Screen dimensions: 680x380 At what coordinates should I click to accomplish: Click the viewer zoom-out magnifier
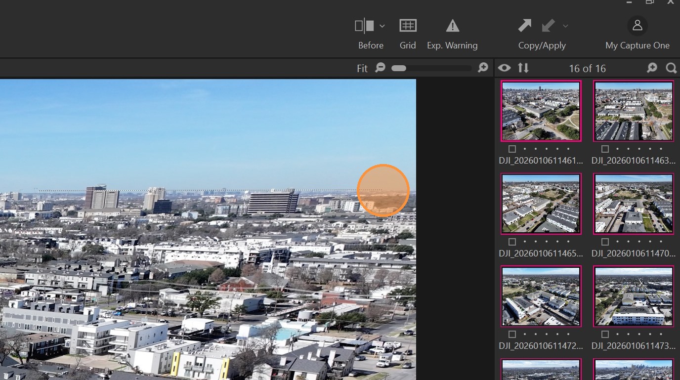[x=380, y=68]
